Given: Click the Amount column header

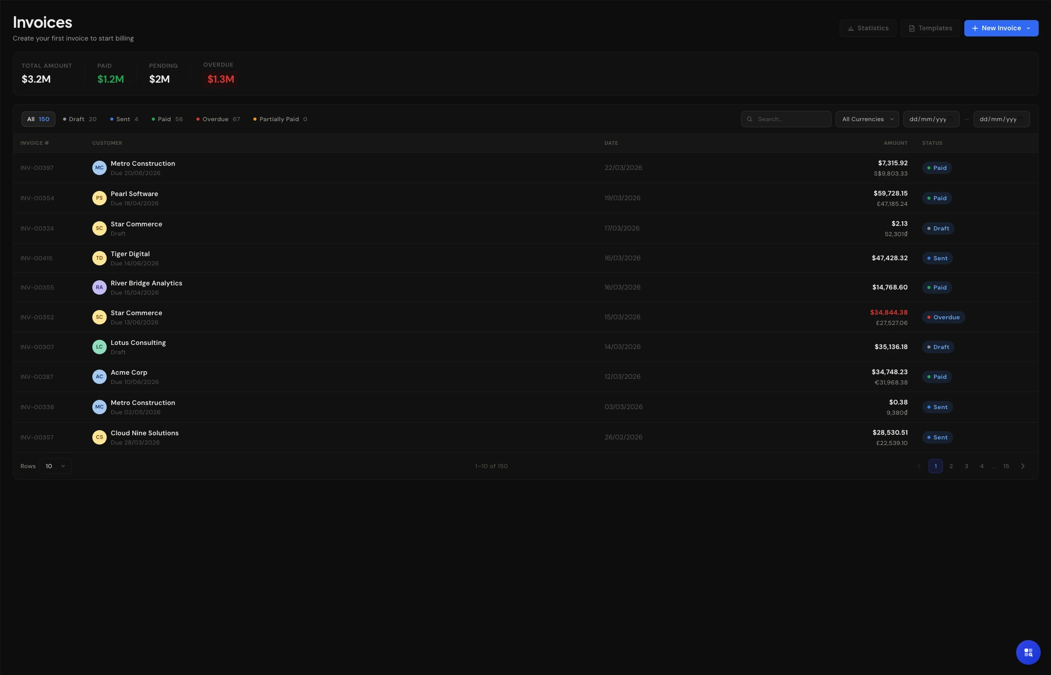Looking at the screenshot, I should (x=895, y=143).
